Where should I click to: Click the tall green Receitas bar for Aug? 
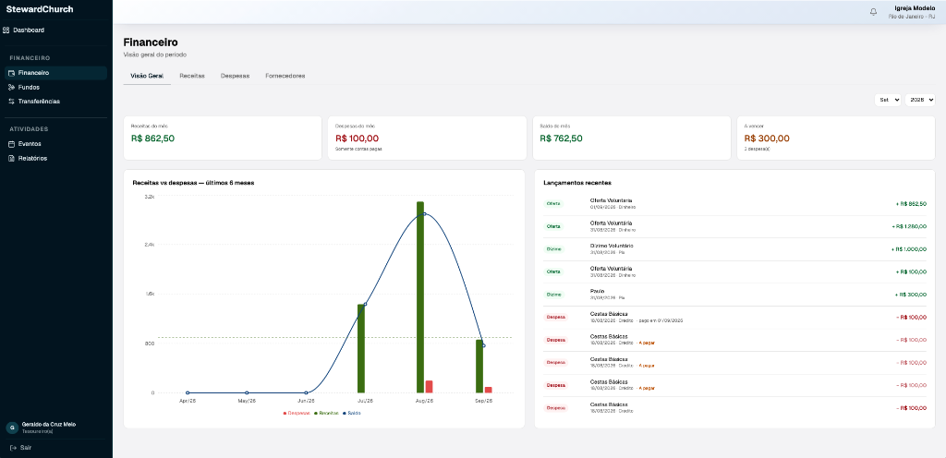pyautogui.click(x=420, y=297)
